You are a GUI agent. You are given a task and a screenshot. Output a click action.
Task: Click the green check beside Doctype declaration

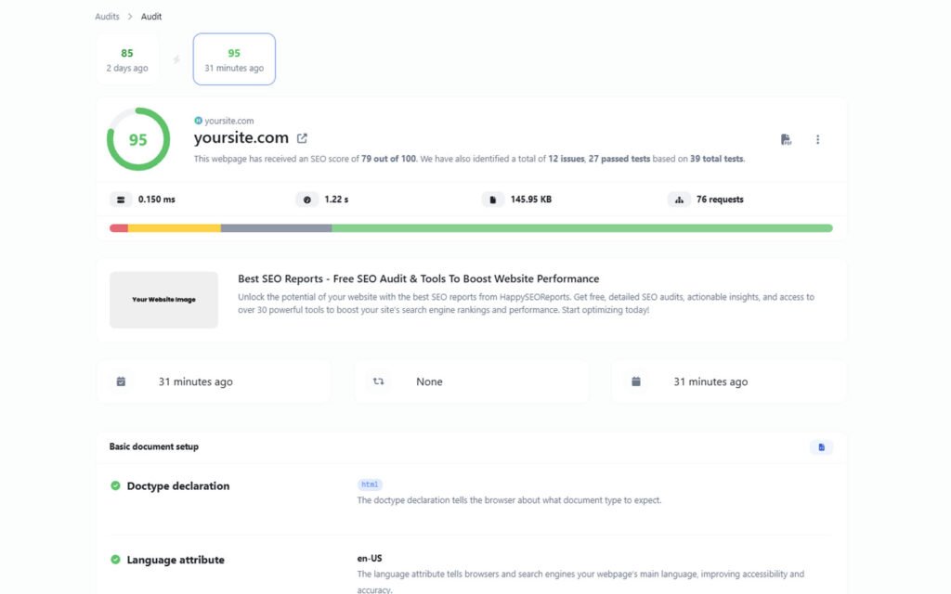tap(116, 485)
